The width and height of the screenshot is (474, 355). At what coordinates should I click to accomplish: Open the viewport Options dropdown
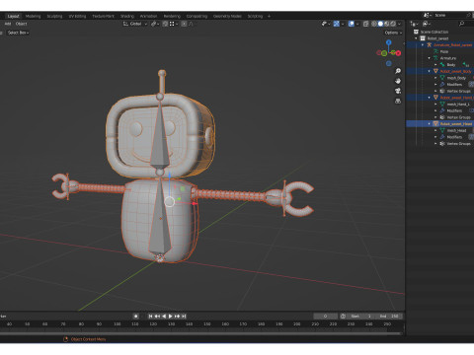point(393,33)
